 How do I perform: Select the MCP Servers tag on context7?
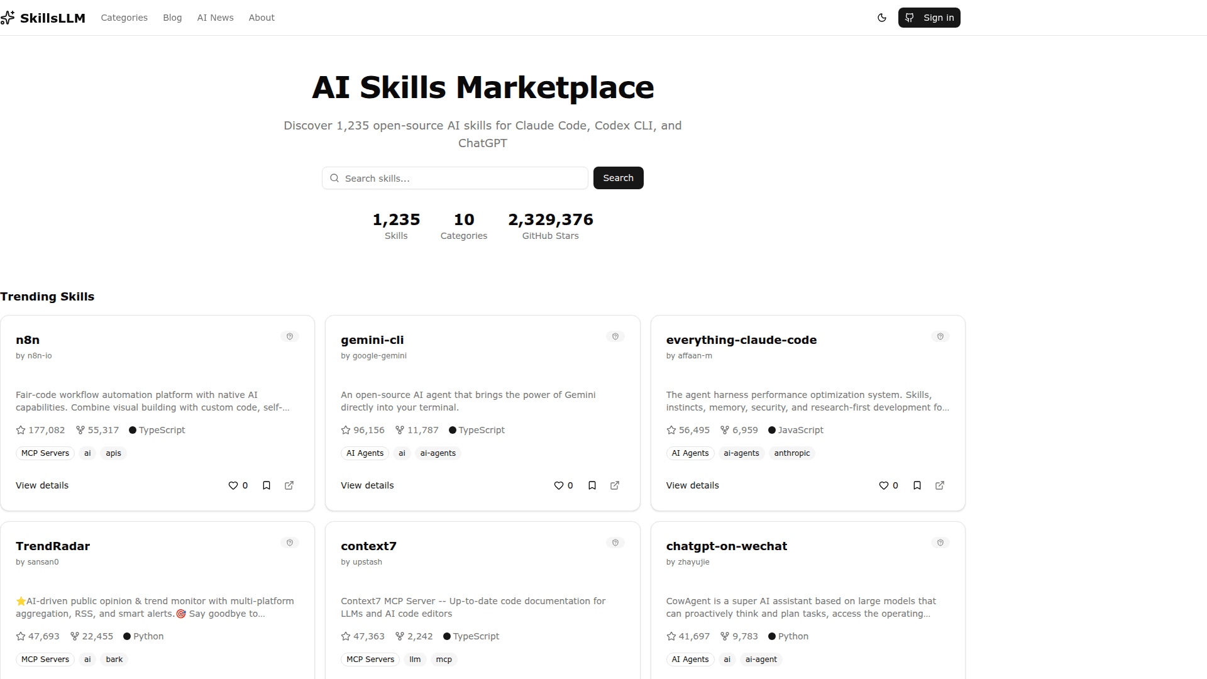pos(370,660)
